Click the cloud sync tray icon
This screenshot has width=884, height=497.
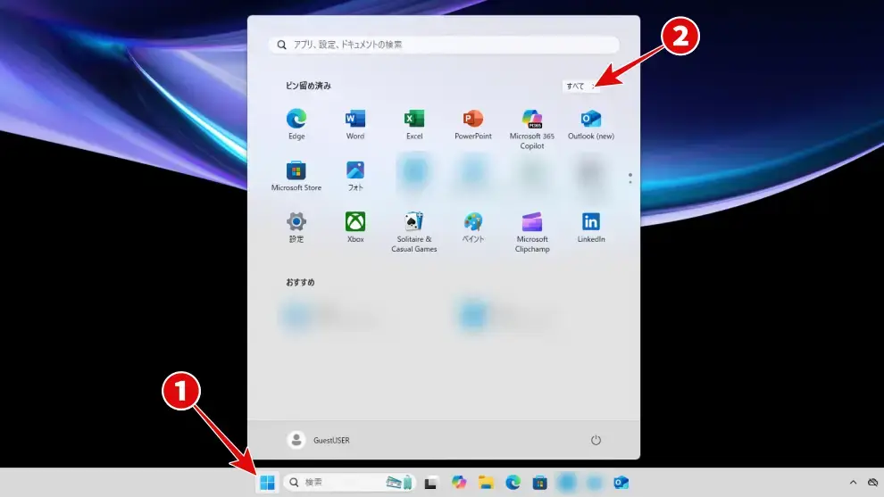coord(872,483)
